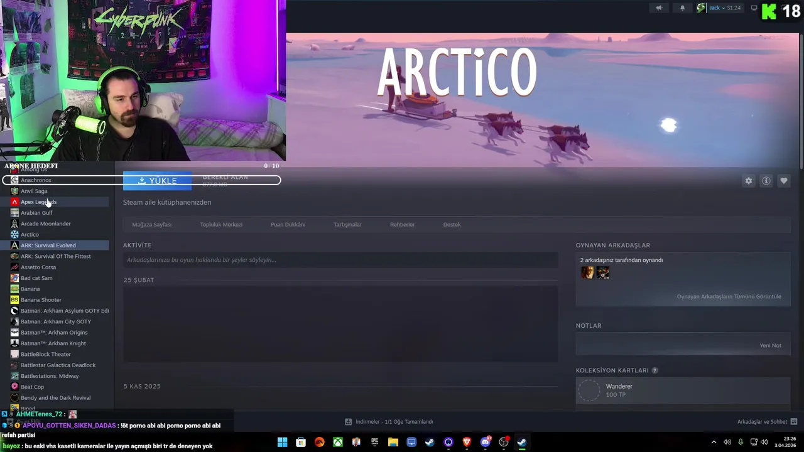Open the Arctico game settings gear
The image size is (804, 452).
coord(749,181)
